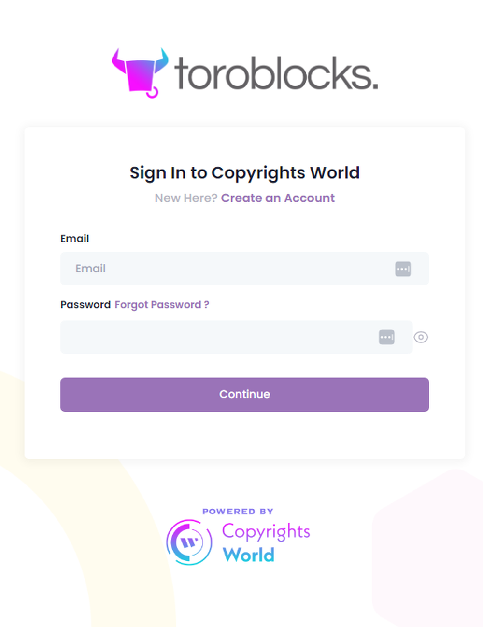Screen dimensions: 483x627
Task: Focus the Password input field
Action: click(x=237, y=337)
